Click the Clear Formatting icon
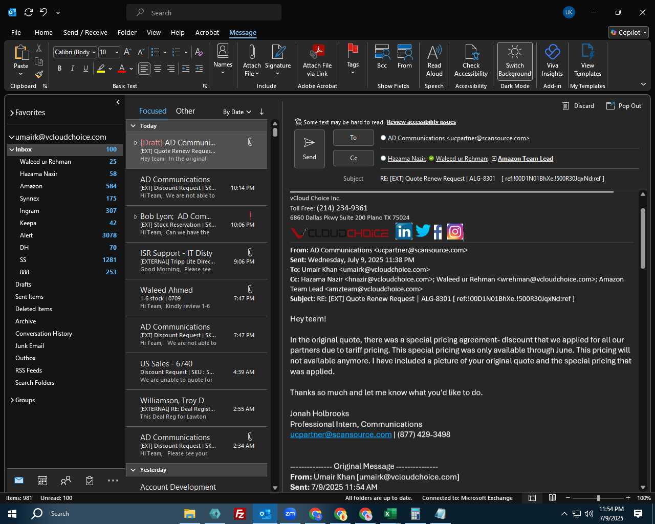Screen dimensions: 655x524 199,52
